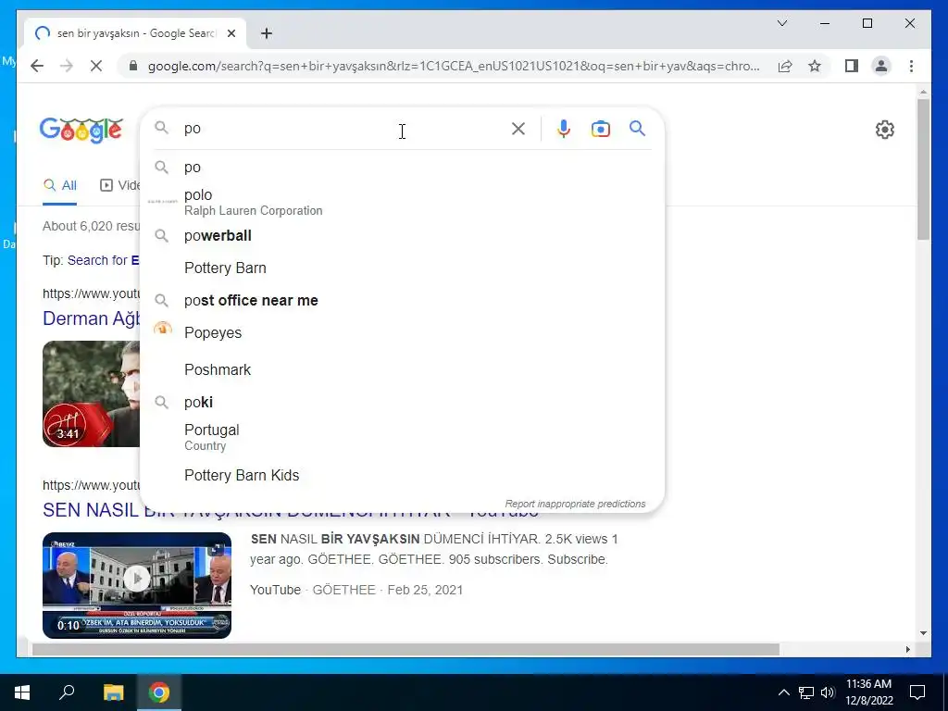This screenshot has height=711, width=948.
Task: Click the 'Search for' tip link
Action: 104,260
